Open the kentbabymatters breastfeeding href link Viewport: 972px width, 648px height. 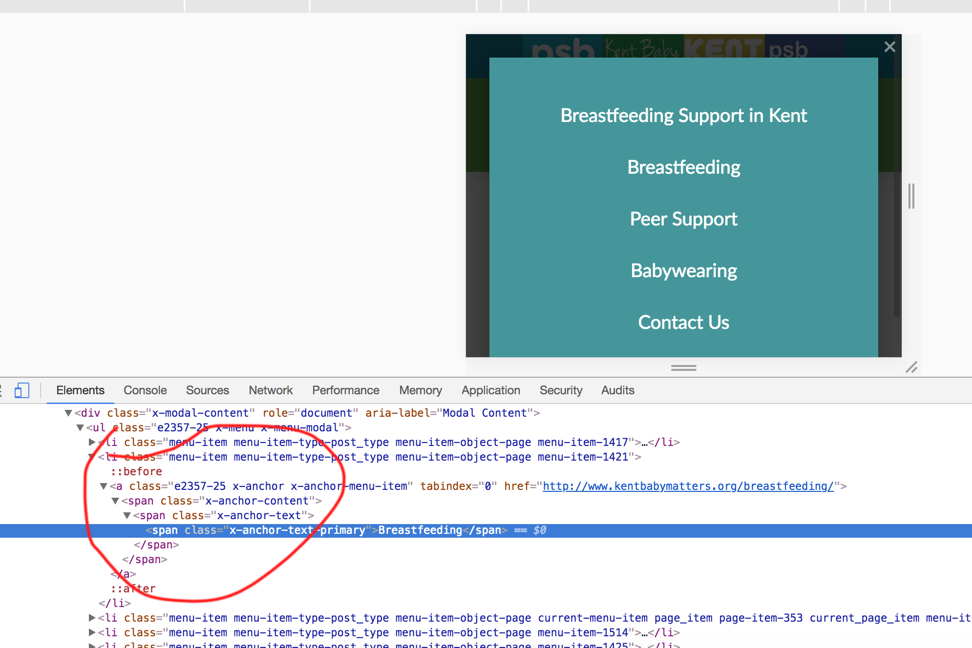pyautogui.click(x=688, y=486)
